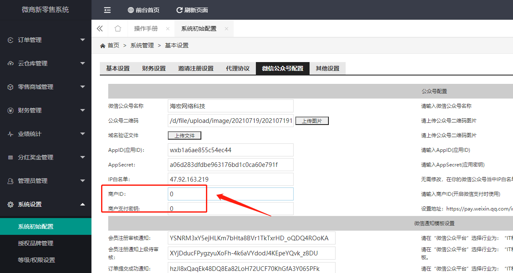The width and height of the screenshot is (513, 273).
Task: Expand the 零售商城管理 menu arrow
Action: tap(83, 87)
